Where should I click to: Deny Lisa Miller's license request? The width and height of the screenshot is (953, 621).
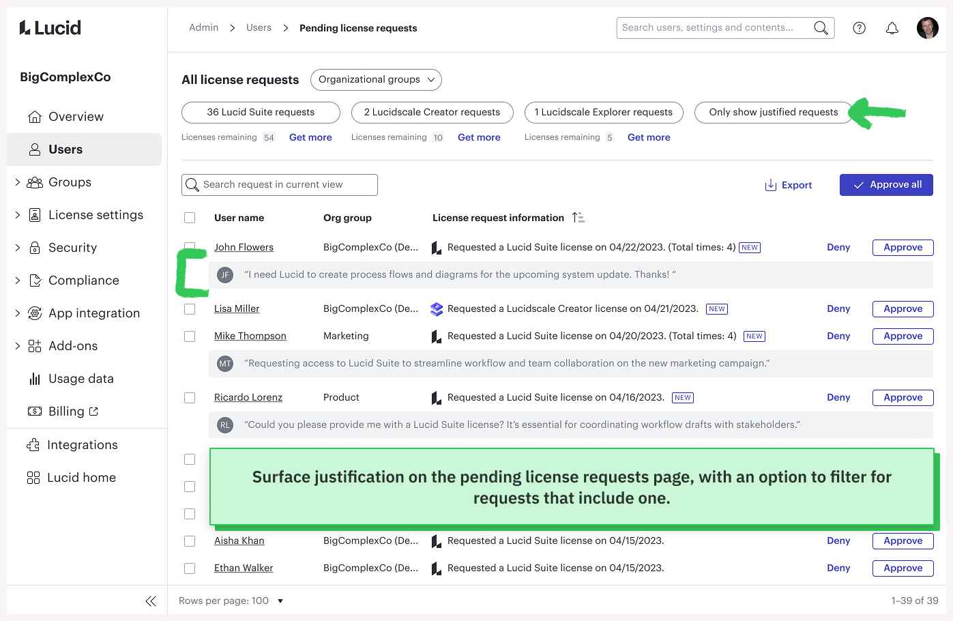click(x=838, y=309)
